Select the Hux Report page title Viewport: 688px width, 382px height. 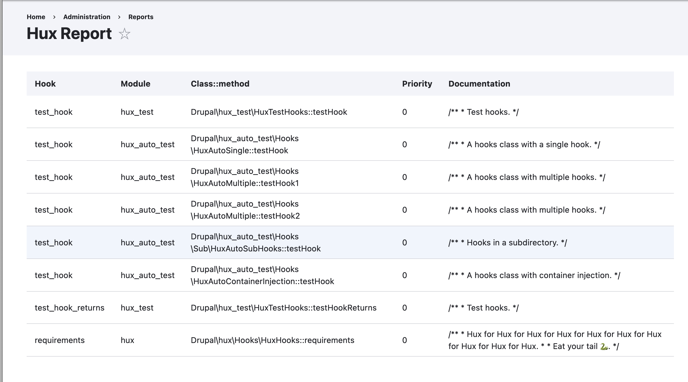point(69,34)
